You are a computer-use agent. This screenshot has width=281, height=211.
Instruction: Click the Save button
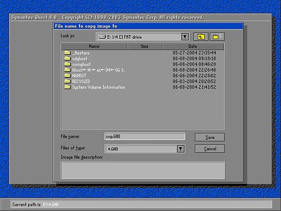210,137
